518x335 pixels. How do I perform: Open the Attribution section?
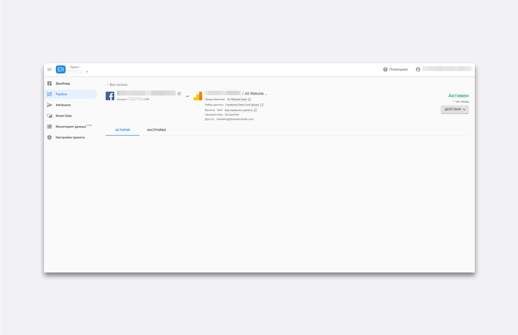point(63,105)
